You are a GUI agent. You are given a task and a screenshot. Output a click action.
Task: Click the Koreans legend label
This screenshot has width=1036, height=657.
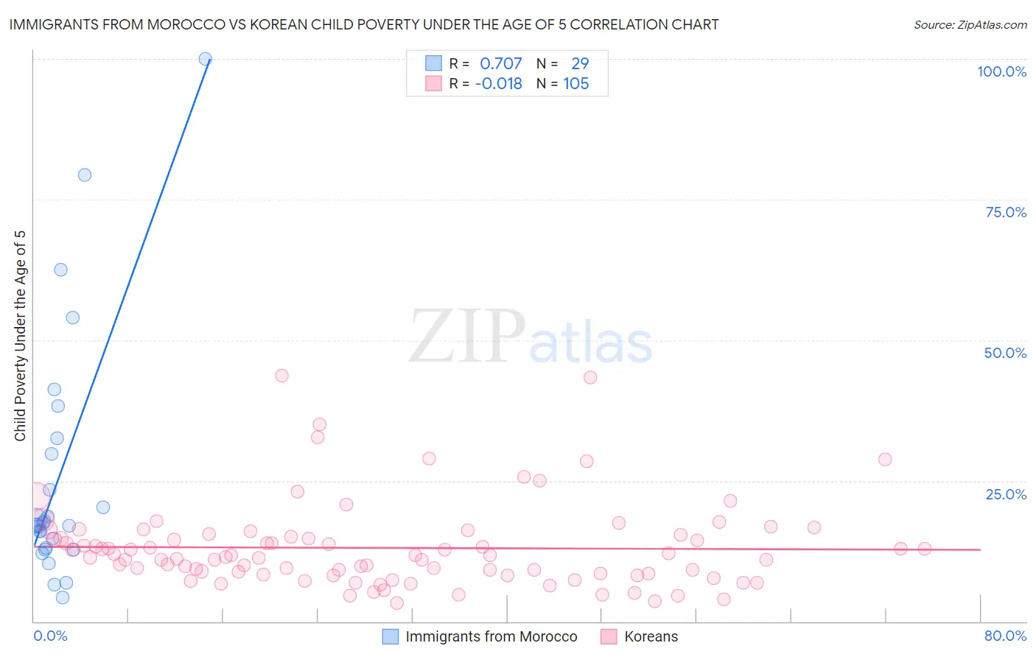651,636
